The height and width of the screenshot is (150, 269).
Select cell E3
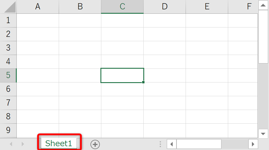(207, 48)
